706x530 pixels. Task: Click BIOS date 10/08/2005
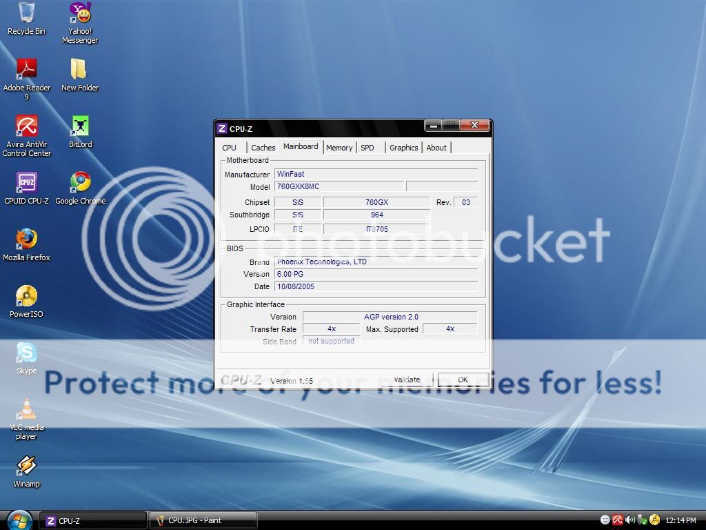click(x=376, y=286)
